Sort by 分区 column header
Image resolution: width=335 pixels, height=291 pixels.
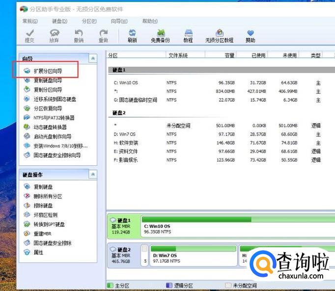tap(136, 55)
